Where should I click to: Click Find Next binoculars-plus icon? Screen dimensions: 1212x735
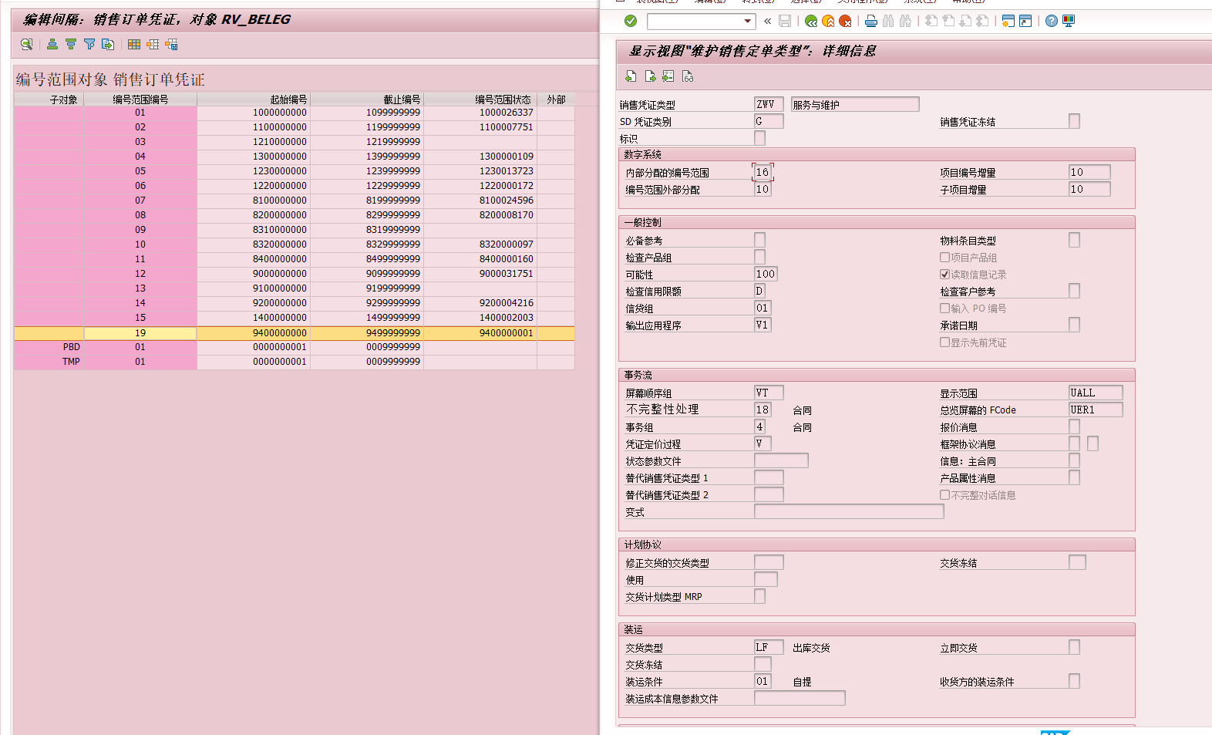(905, 21)
